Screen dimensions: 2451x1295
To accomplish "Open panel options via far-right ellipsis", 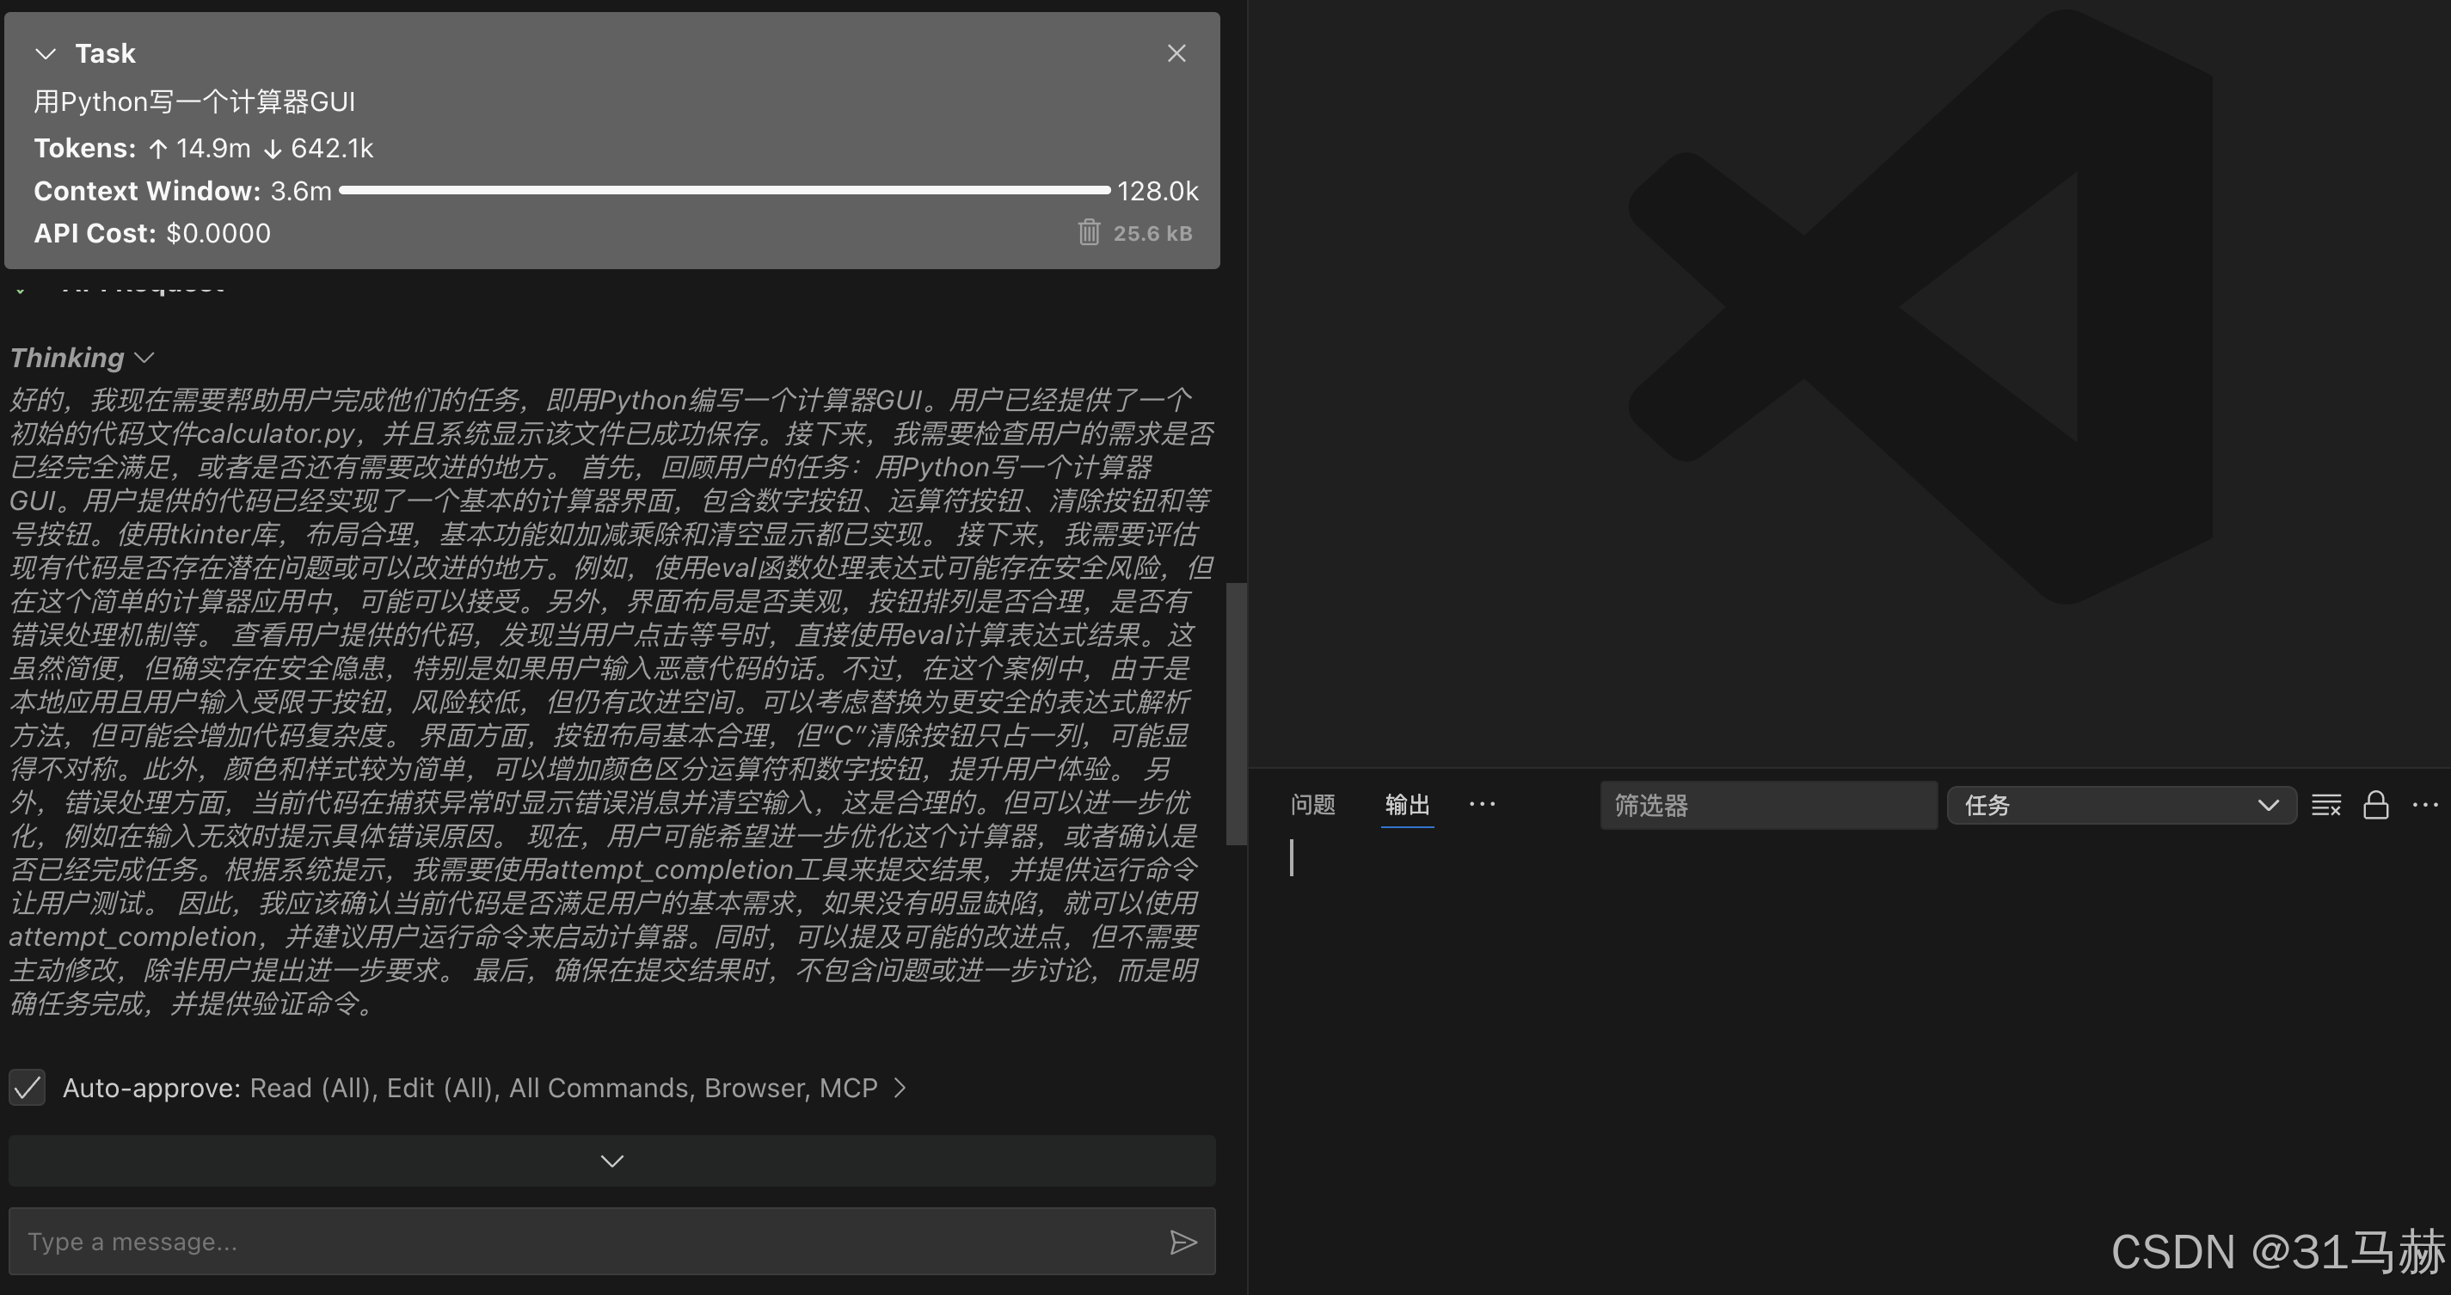I will point(2425,805).
